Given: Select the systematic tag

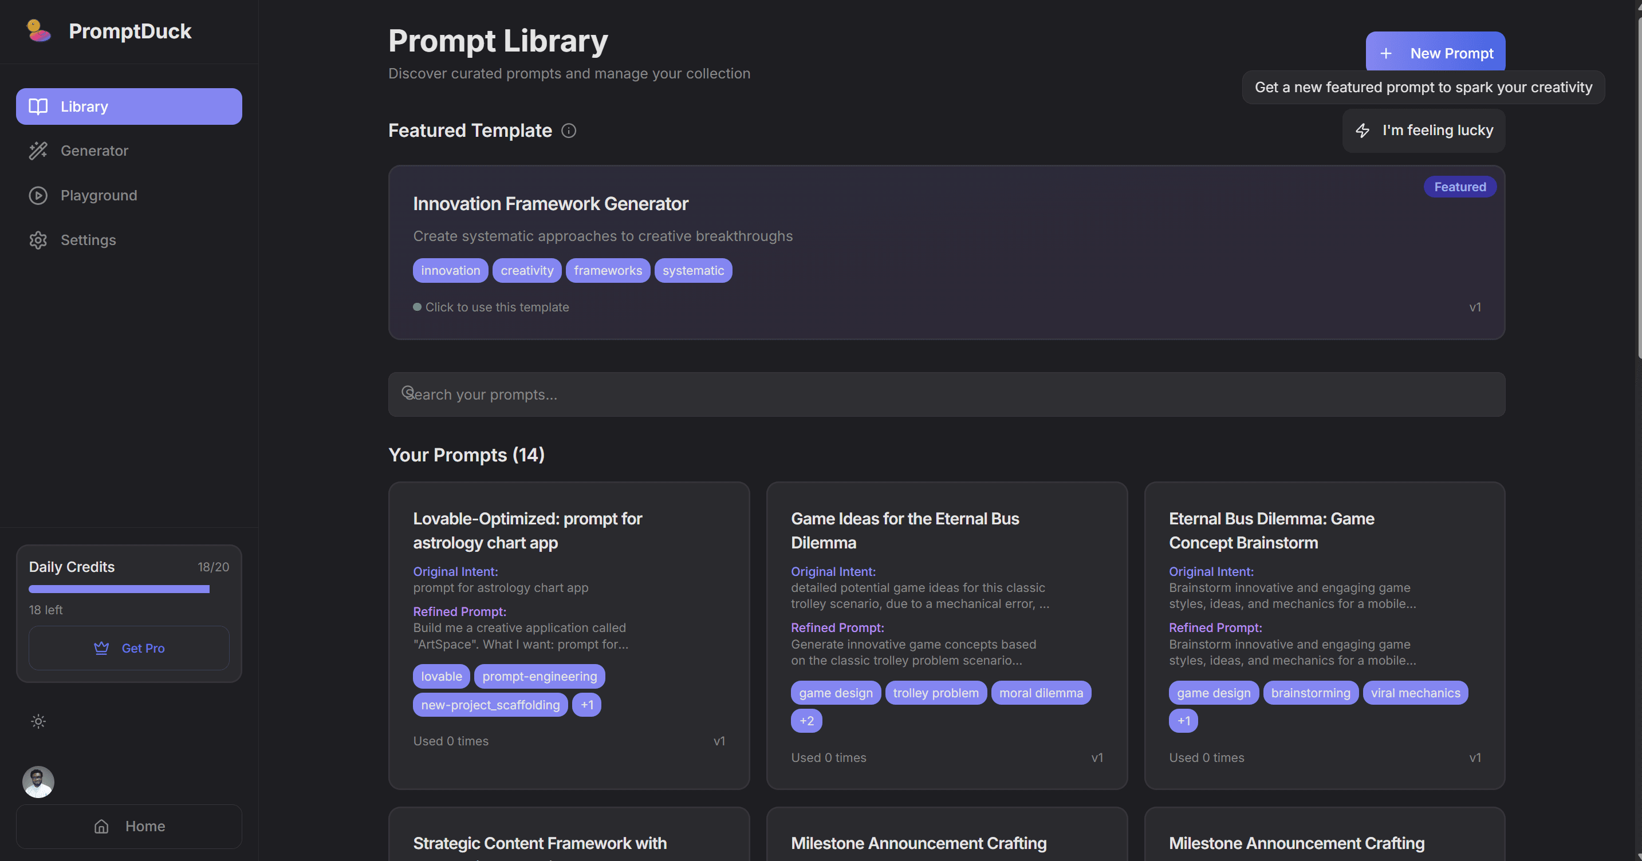Looking at the screenshot, I should tap(693, 270).
